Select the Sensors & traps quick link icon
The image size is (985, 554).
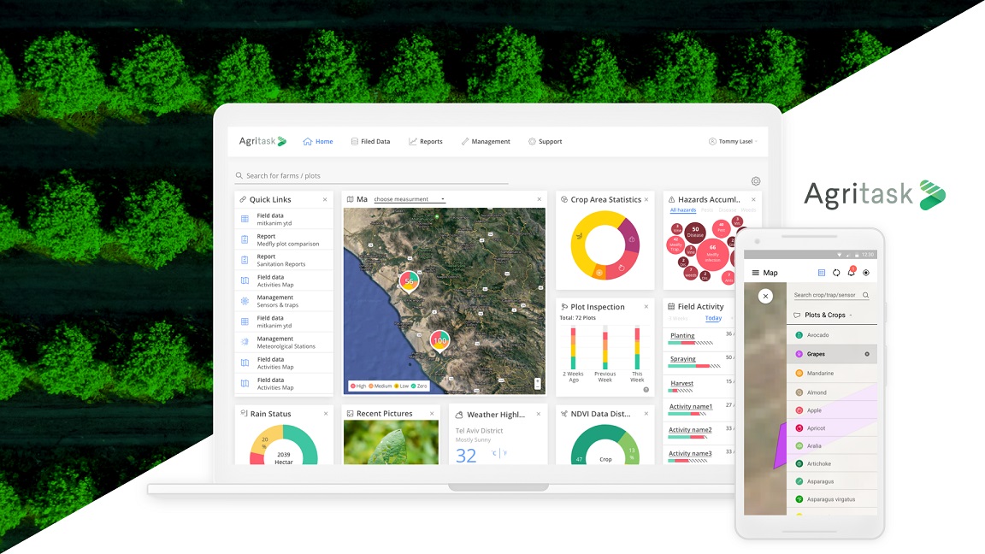(244, 301)
